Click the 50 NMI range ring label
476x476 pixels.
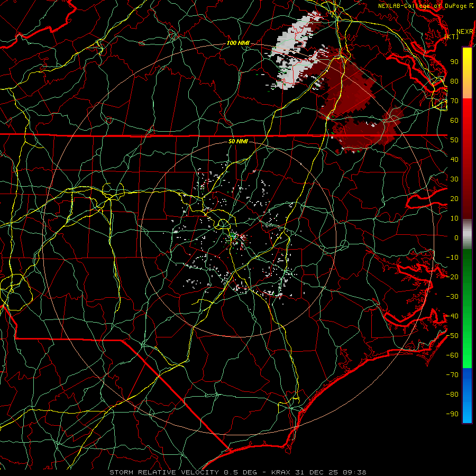(238, 141)
